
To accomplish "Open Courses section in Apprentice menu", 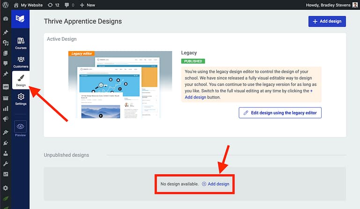I will coord(21,43).
